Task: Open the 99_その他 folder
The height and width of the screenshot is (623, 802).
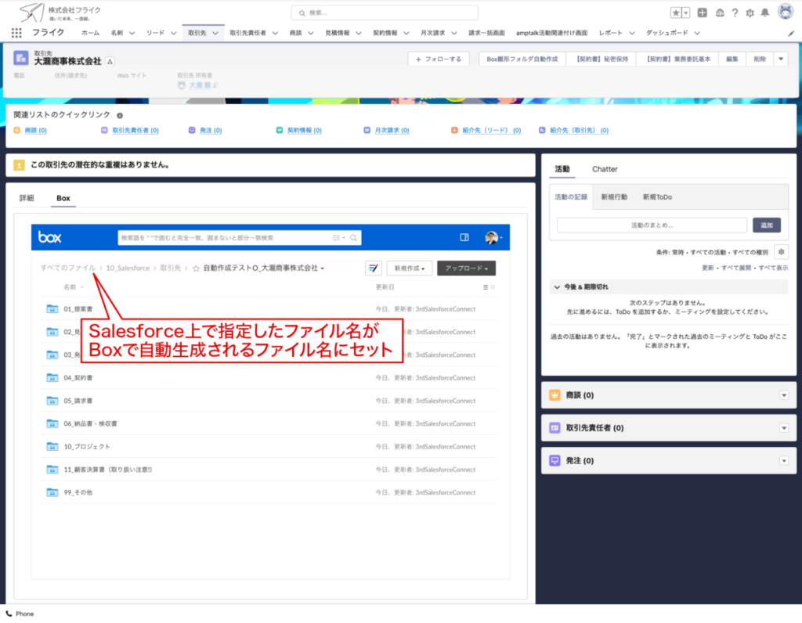Action: click(x=78, y=492)
